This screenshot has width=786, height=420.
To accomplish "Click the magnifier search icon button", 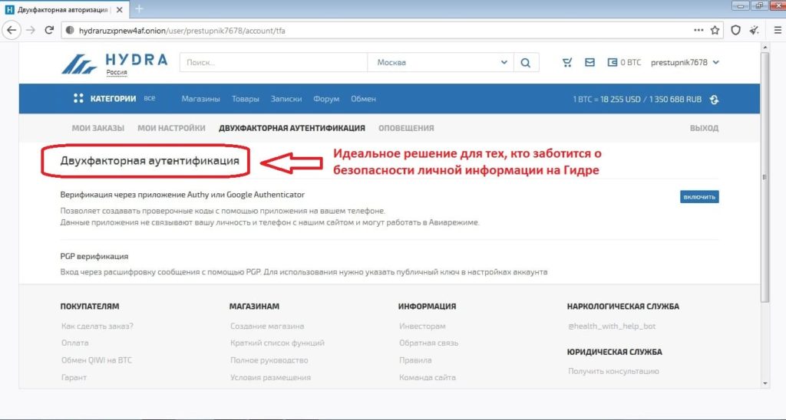I will click(525, 63).
